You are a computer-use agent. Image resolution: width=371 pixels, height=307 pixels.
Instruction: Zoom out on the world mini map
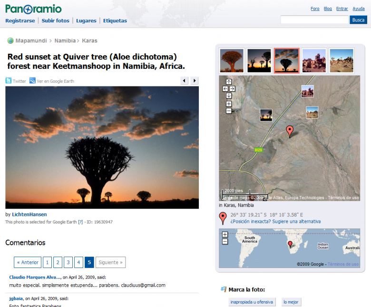(x=225, y=241)
